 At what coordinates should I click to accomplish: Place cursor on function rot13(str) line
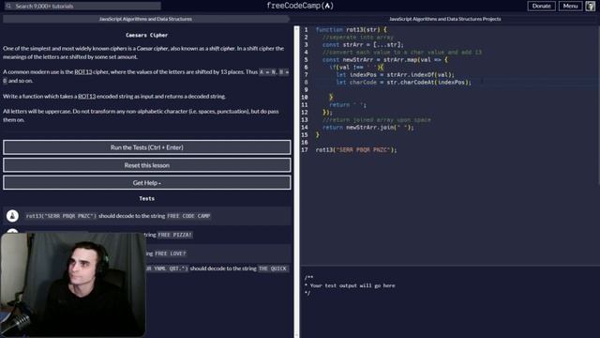[351, 29]
